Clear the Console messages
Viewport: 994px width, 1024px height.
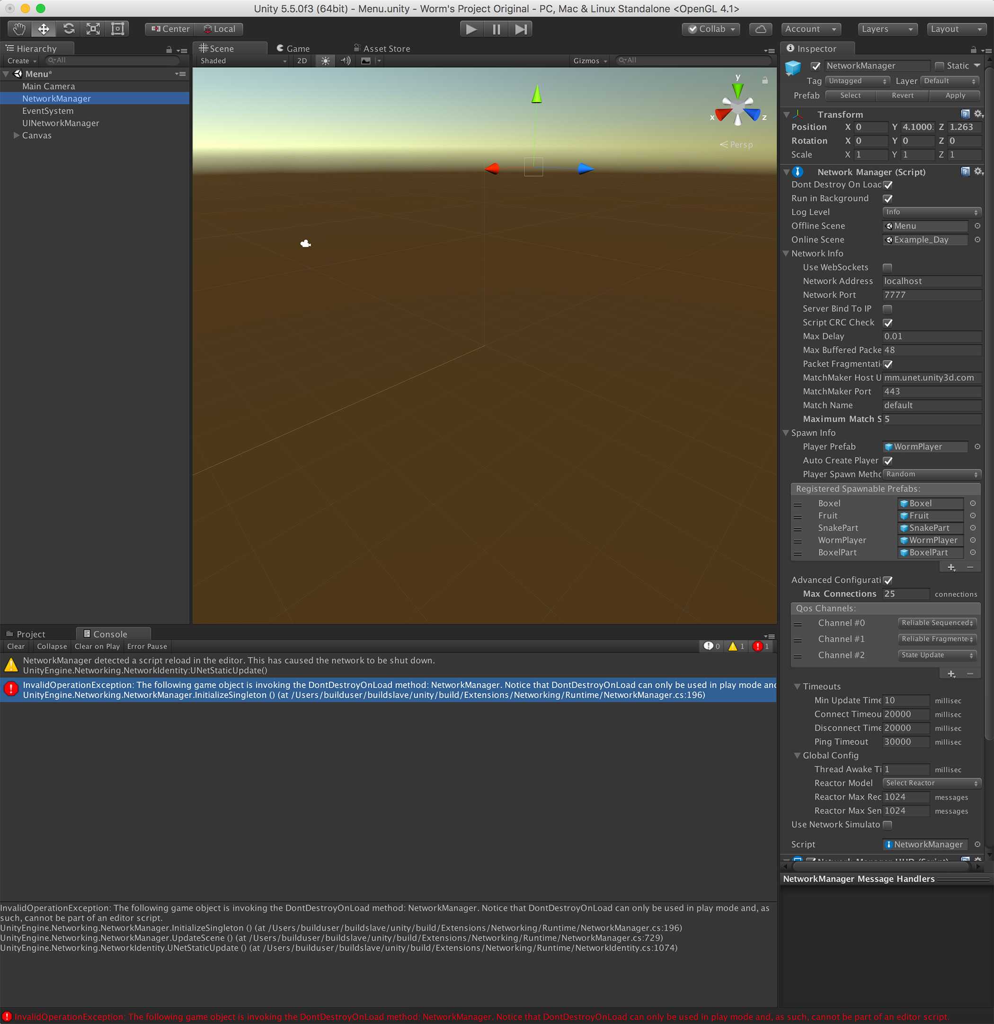(x=16, y=646)
